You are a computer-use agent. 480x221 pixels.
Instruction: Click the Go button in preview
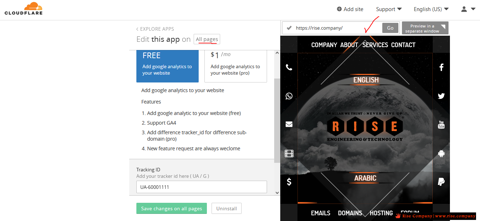coord(390,28)
